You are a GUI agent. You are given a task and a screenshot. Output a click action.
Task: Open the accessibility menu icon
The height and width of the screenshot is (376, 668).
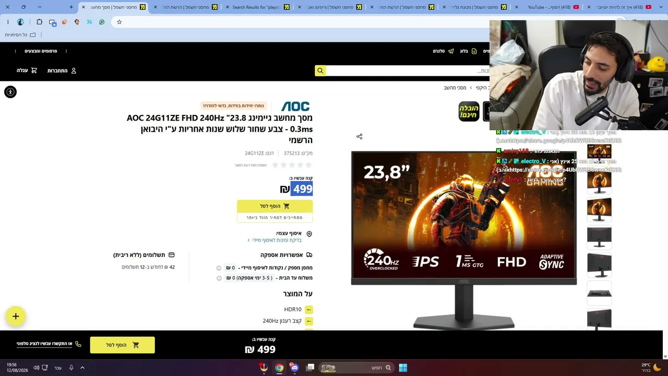(10, 92)
